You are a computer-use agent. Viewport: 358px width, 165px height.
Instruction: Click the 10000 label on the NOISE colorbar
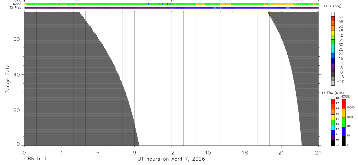[350, 107]
